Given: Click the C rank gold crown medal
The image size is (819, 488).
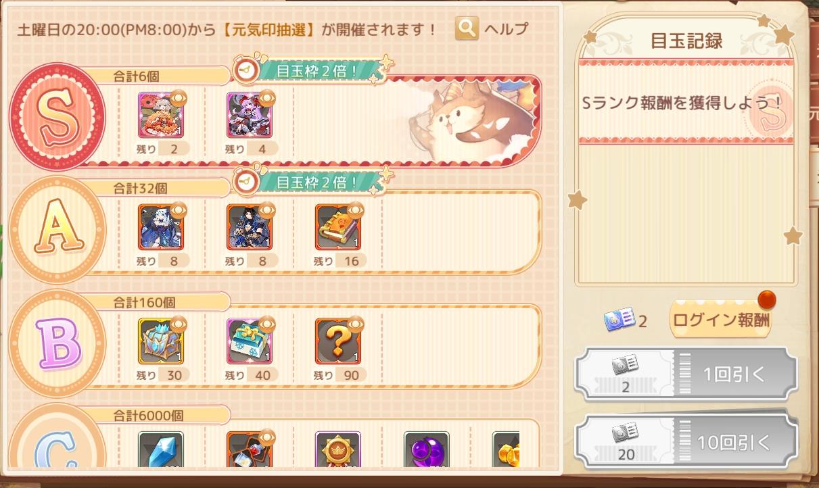Looking at the screenshot, I should pos(337,449).
